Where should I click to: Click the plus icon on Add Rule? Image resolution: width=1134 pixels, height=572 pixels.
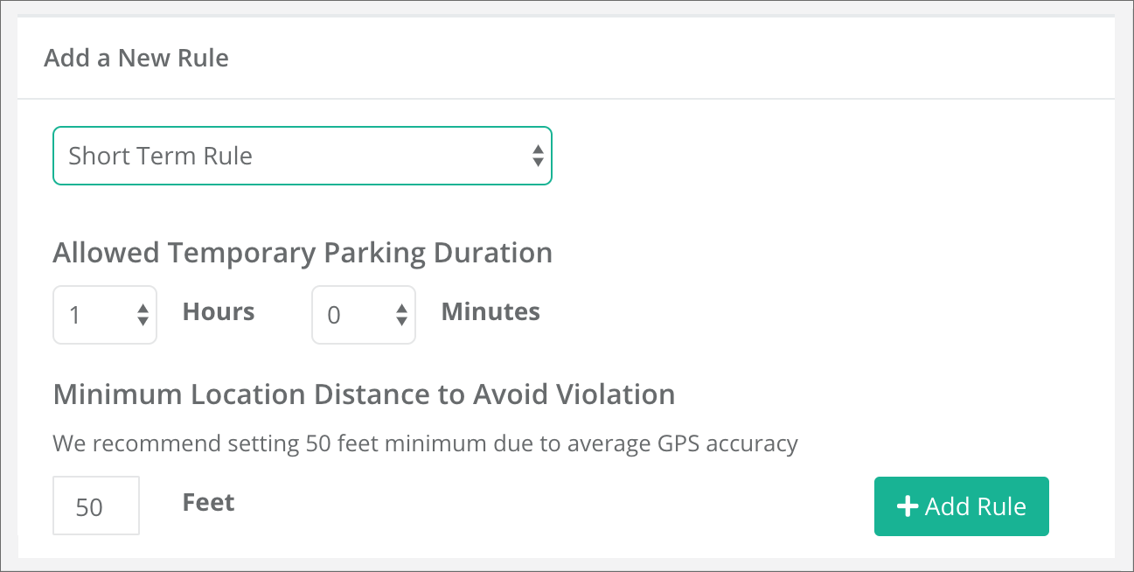[908, 506]
